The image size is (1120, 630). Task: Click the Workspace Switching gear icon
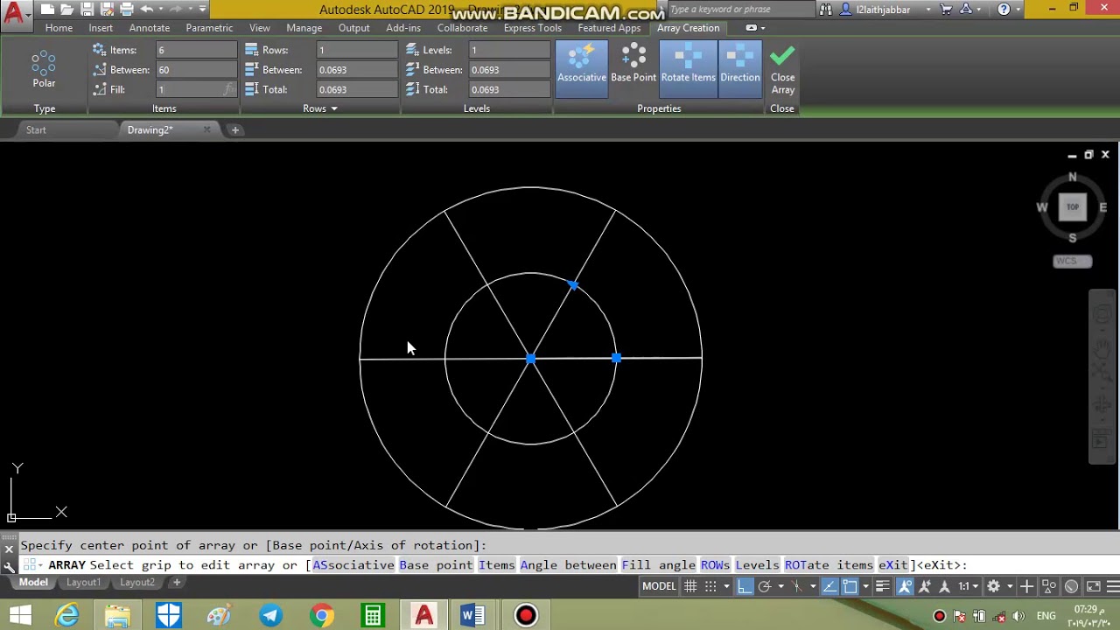pyautogui.click(x=993, y=586)
